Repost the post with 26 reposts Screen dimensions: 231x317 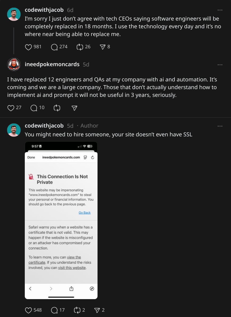point(80,47)
